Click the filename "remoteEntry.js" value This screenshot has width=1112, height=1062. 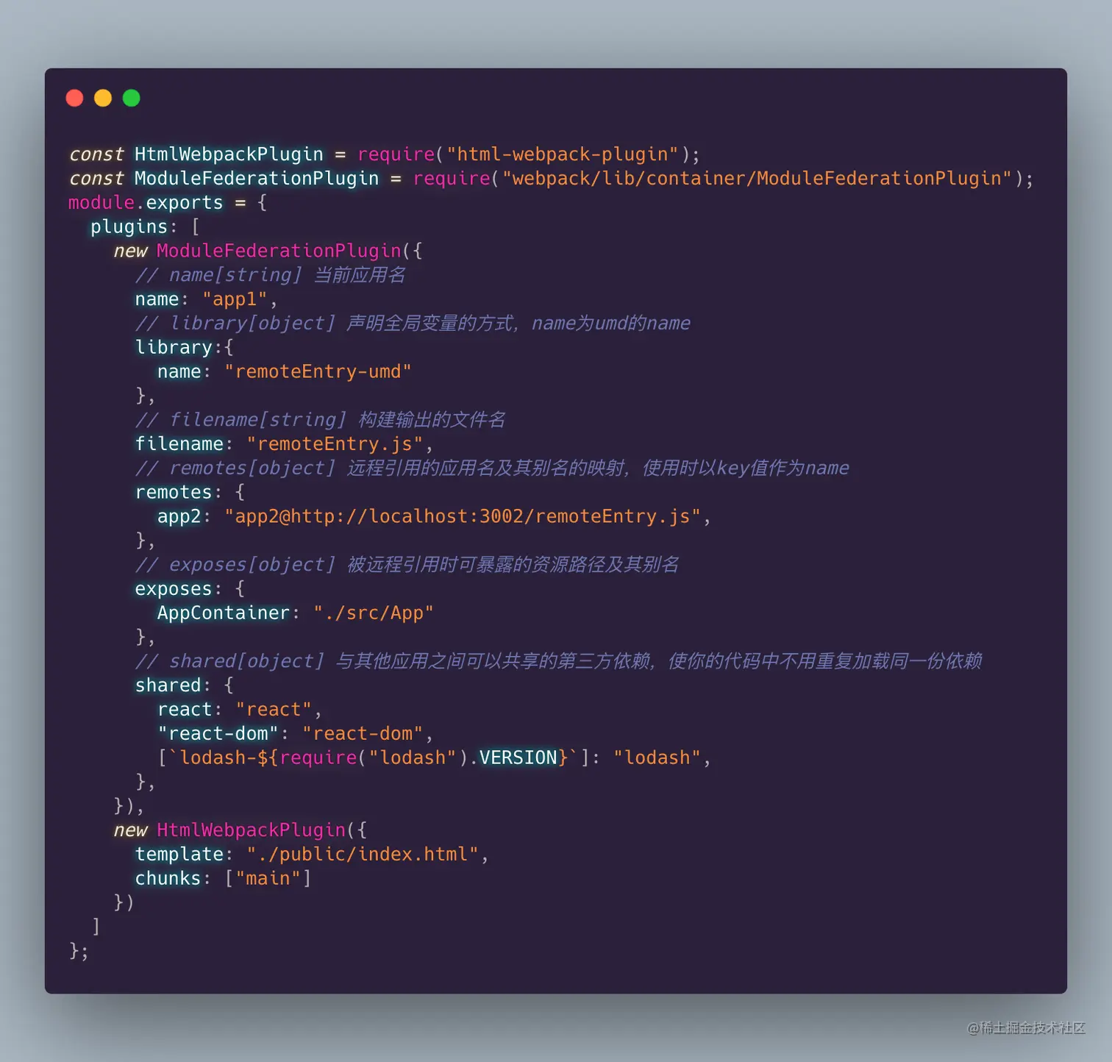(x=335, y=444)
